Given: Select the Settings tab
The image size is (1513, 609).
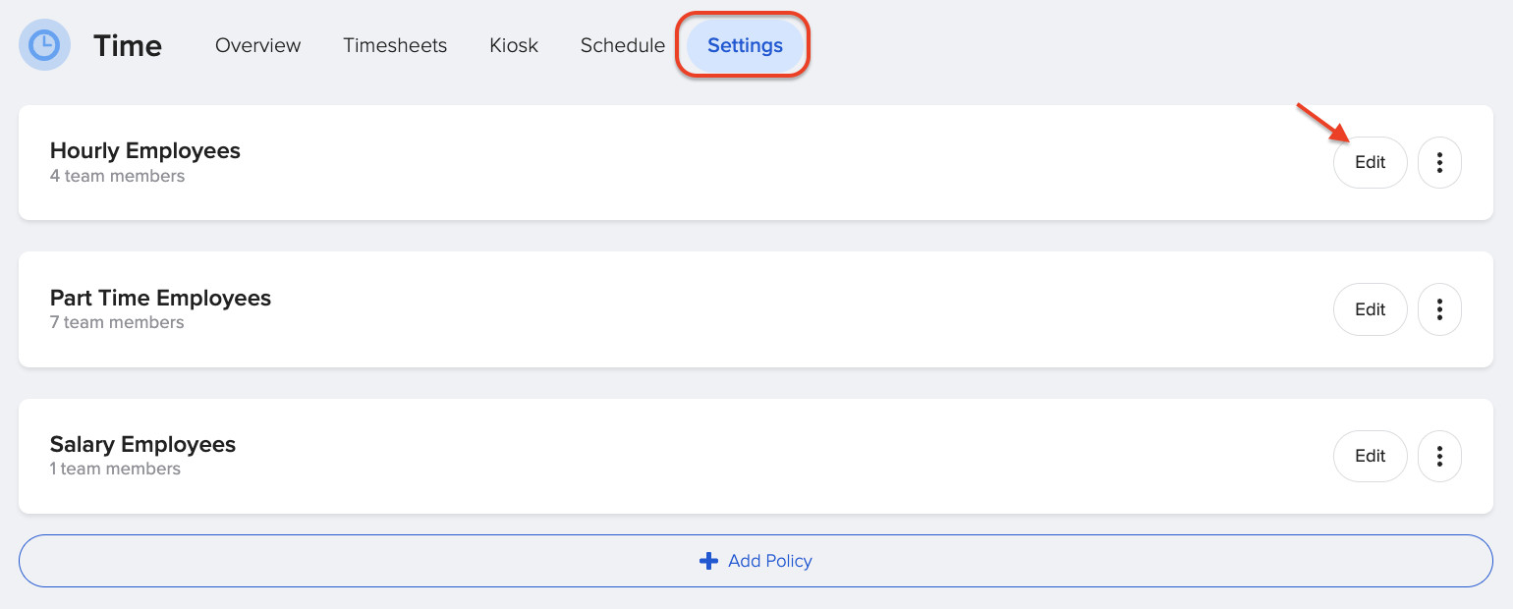Looking at the screenshot, I should point(745,45).
